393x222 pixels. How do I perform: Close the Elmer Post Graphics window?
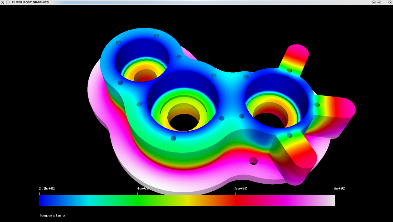point(390,2)
